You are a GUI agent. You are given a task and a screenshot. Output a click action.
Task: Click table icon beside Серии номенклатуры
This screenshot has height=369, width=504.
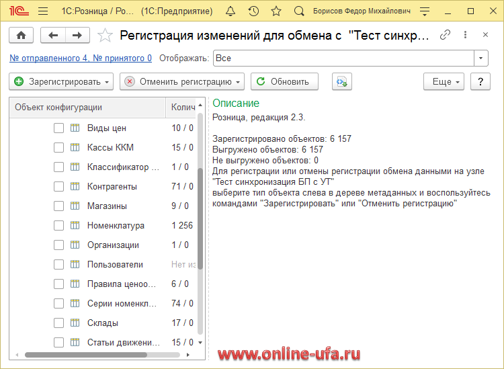pyautogui.click(x=75, y=303)
